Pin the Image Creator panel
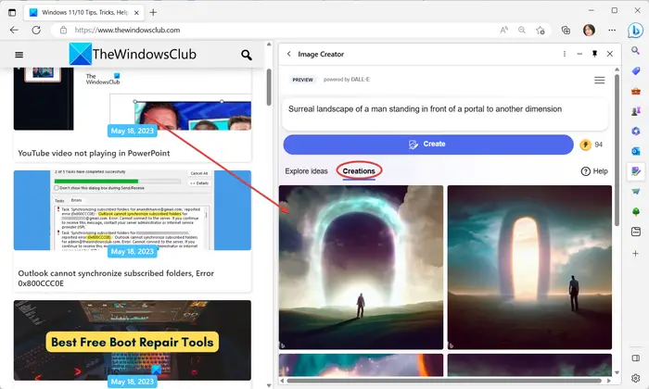This screenshot has height=389, width=649. pos(594,54)
